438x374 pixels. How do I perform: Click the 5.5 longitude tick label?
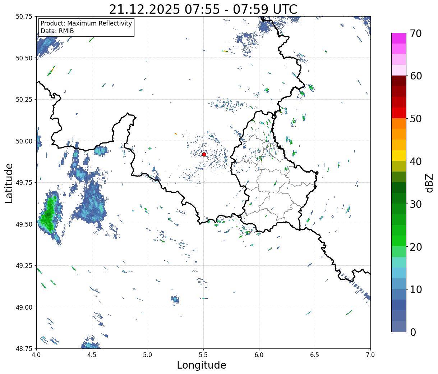tap(203, 355)
